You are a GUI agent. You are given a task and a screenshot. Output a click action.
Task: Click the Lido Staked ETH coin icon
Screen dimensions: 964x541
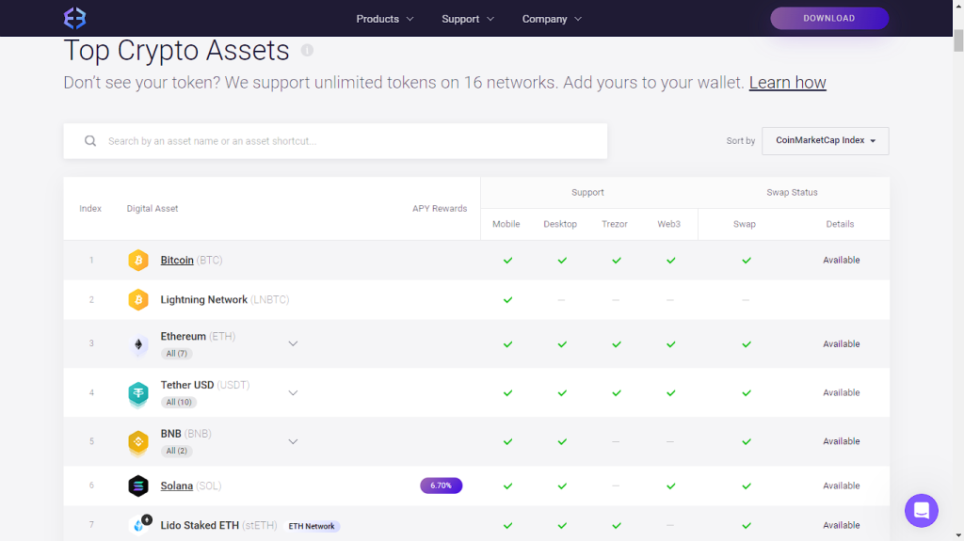[139, 524]
